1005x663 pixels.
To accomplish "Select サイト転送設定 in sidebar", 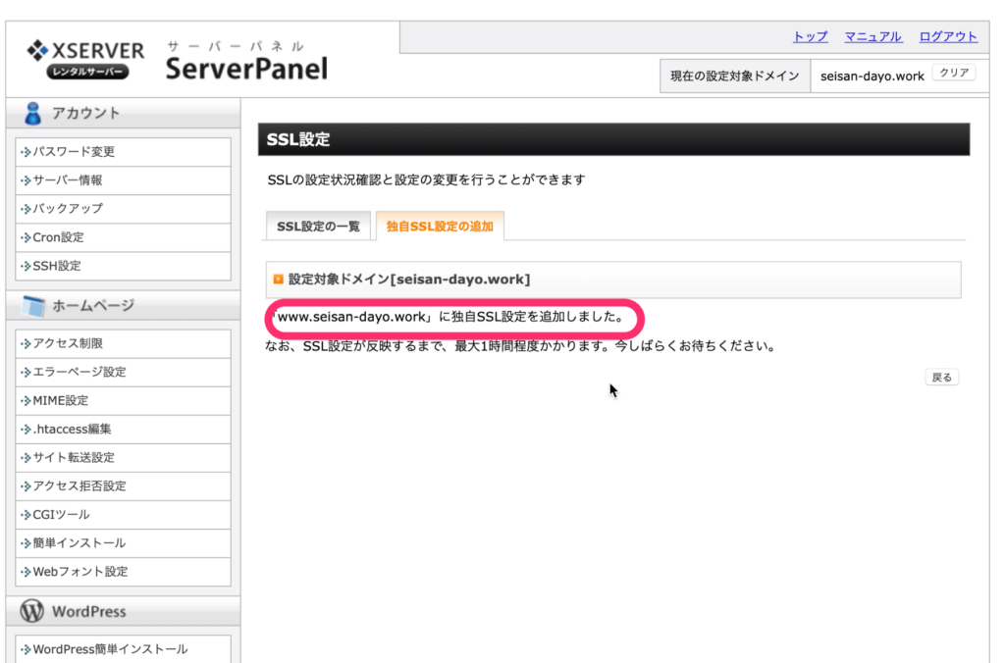I will coord(74,457).
